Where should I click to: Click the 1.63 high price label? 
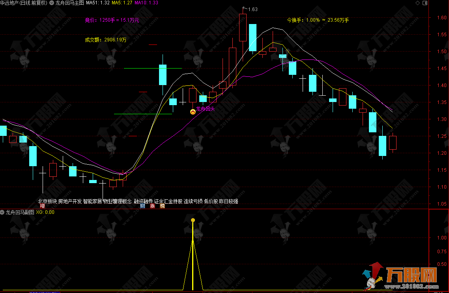point(253,9)
